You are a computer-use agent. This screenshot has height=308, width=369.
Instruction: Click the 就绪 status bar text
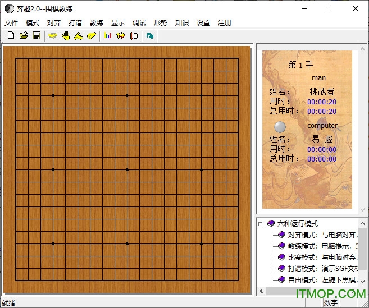[x=8, y=302]
